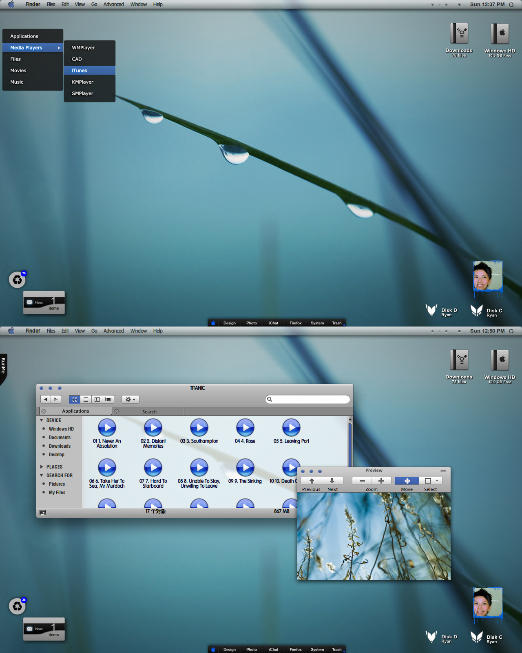
Task: Launch SMPlayer from the Media Players submenu
Action: (x=90, y=93)
